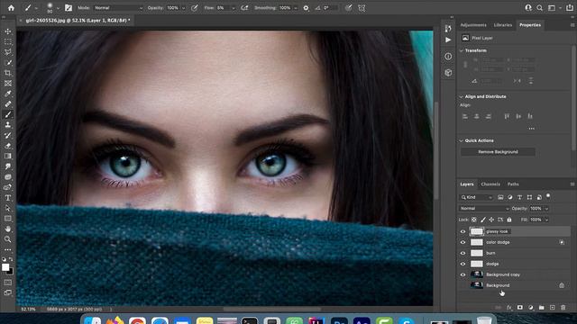Open the Search icon at top right
The width and height of the screenshot is (577, 324).
(539, 8)
